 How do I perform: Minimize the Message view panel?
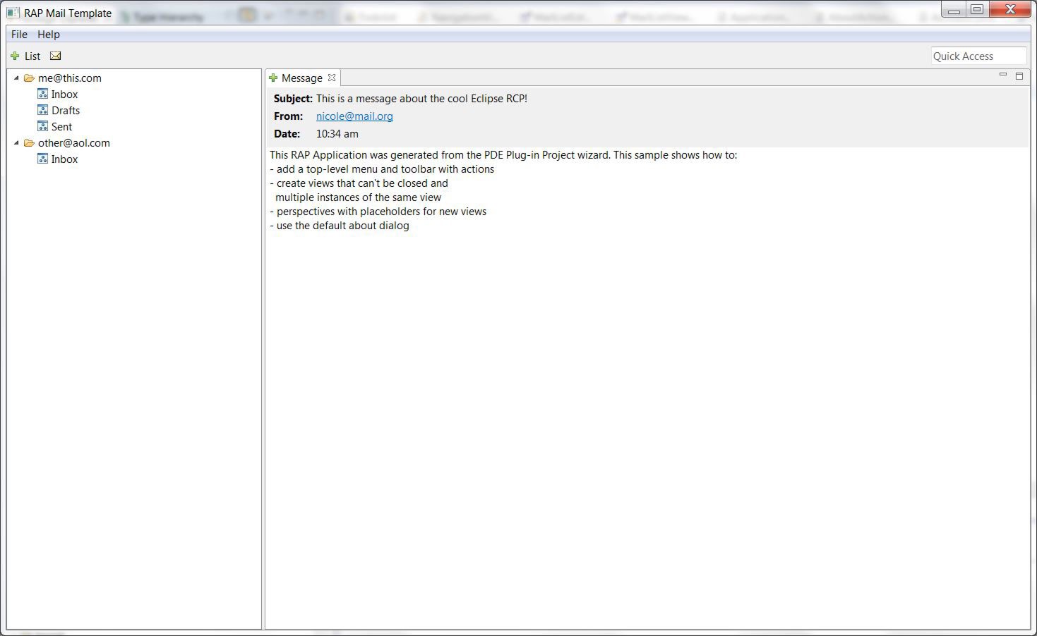click(1002, 75)
